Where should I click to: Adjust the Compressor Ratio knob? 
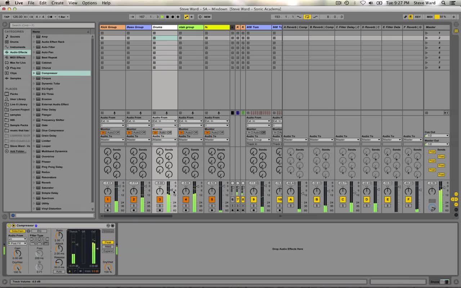click(59, 236)
